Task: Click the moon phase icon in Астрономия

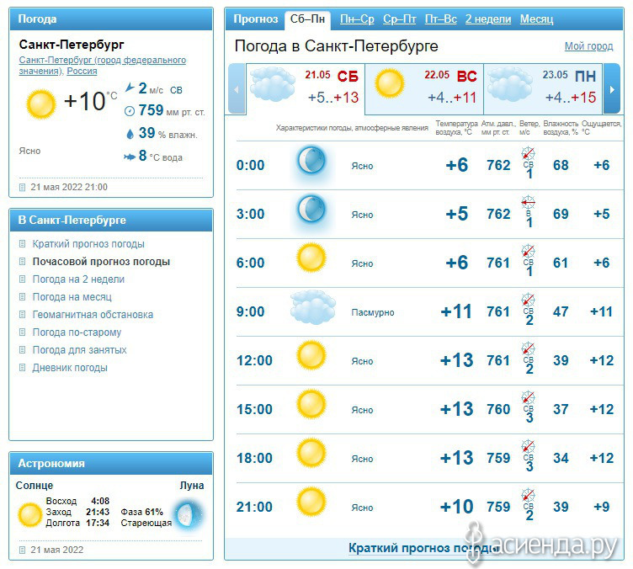Action: point(189,514)
